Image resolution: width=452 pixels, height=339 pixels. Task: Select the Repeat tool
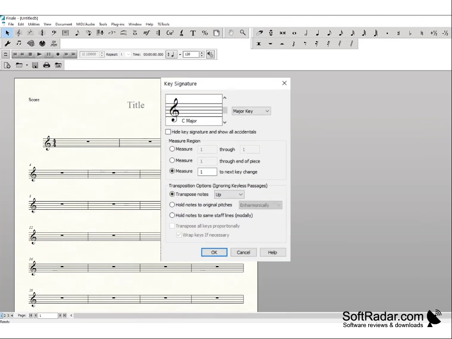(x=158, y=33)
